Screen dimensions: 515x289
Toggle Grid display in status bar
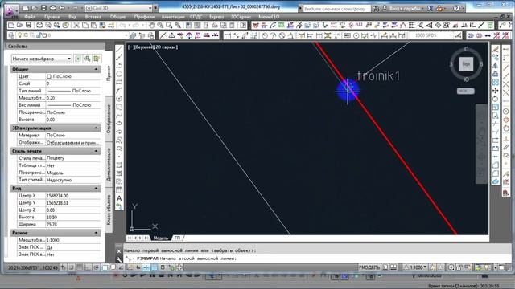click(x=80, y=267)
